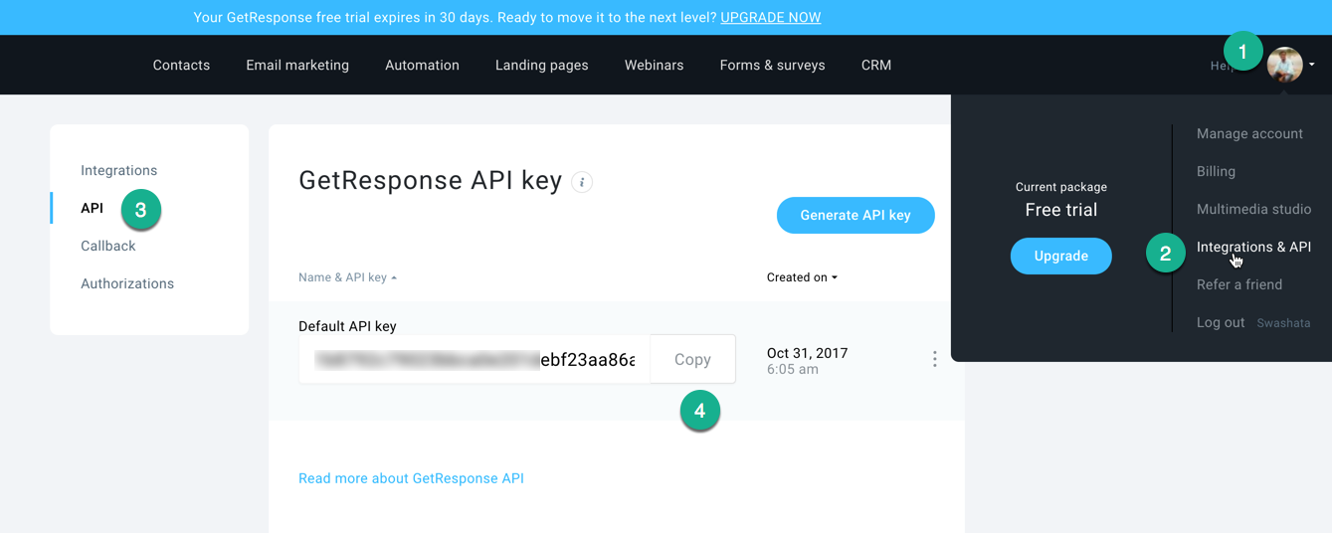
Task: Go to Automation in the top navigation
Action: pos(422,65)
